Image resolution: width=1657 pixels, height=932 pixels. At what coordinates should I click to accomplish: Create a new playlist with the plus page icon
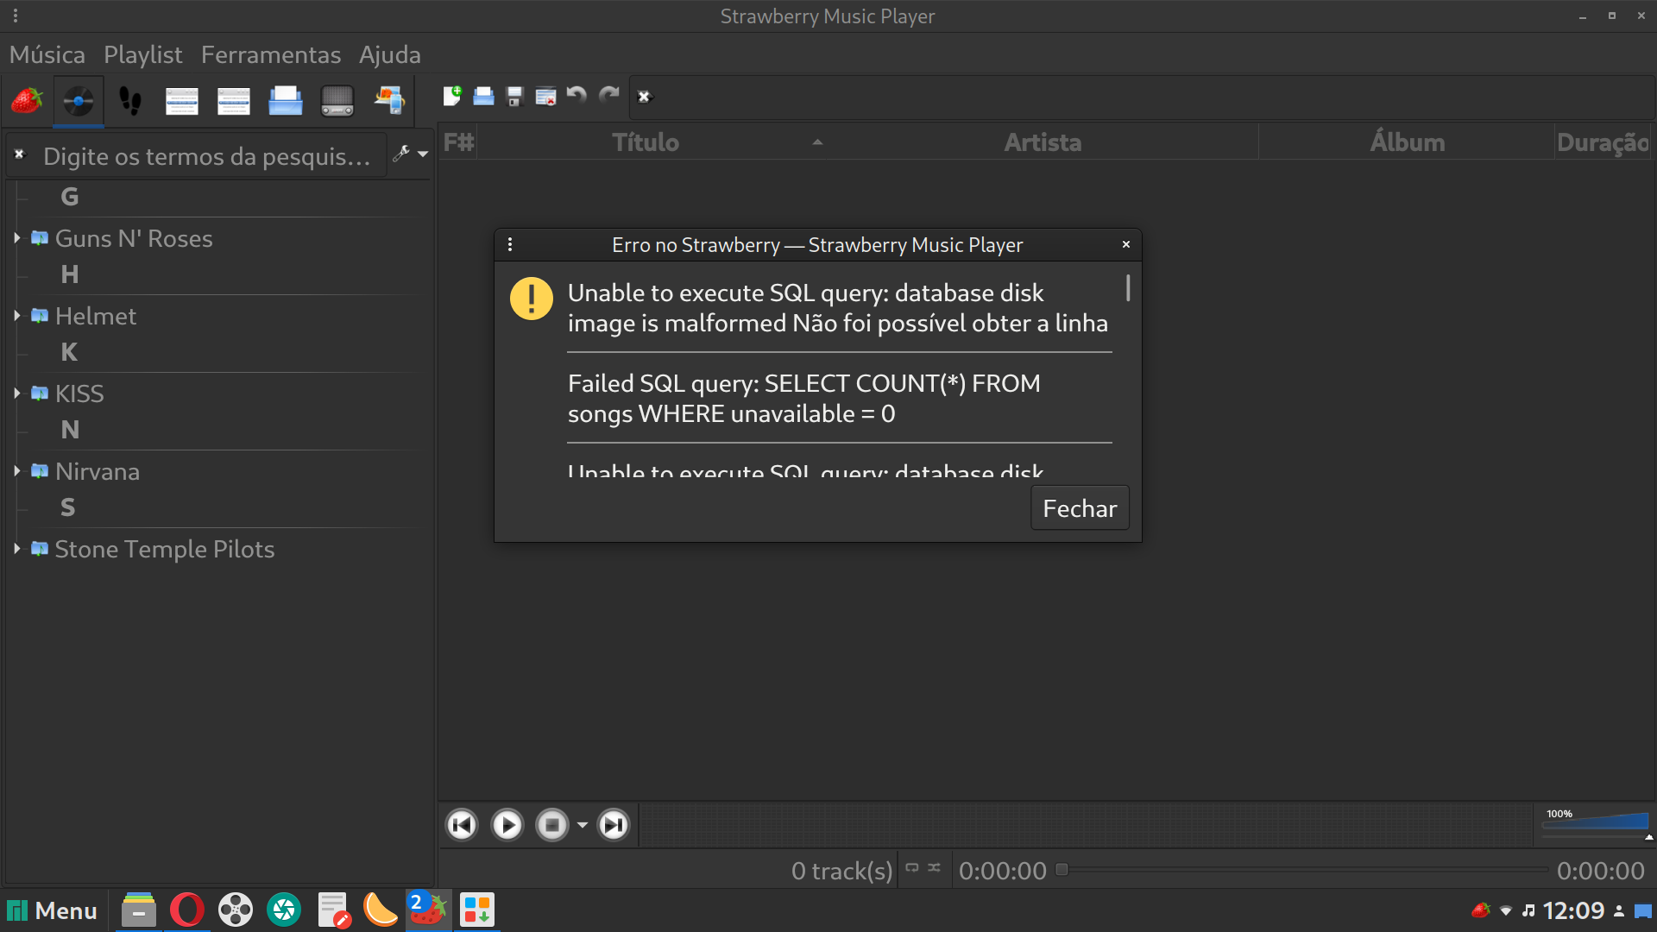click(x=452, y=96)
